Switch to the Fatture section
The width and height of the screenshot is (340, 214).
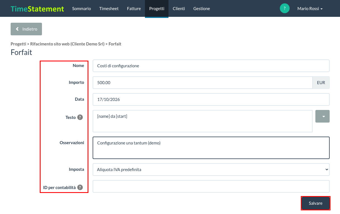click(134, 8)
